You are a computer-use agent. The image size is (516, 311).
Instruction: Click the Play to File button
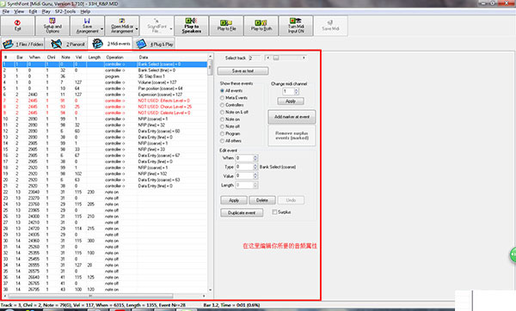(x=226, y=25)
